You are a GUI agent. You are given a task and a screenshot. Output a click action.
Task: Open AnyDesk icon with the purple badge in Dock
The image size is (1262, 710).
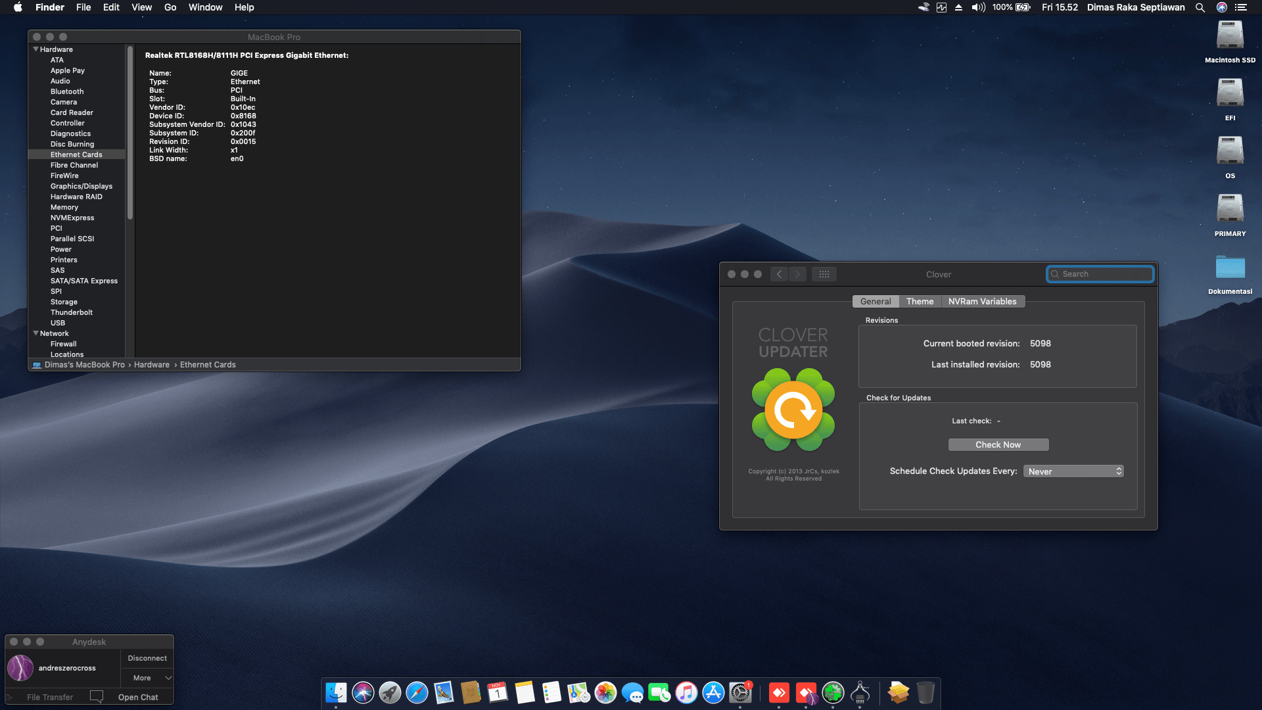(x=806, y=692)
